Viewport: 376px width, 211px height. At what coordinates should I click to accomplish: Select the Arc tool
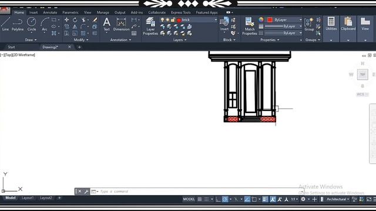[x=45, y=24]
